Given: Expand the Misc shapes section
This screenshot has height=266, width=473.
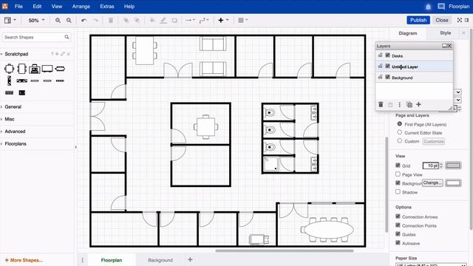Looking at the screenshot, I should (x=10, y=119).
